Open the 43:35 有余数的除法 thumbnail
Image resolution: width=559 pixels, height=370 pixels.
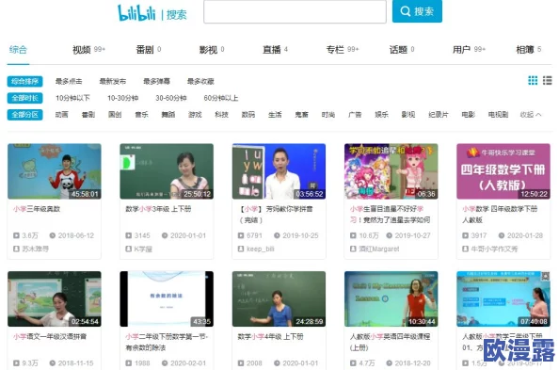pyautogui.click(x=167, y=299)
